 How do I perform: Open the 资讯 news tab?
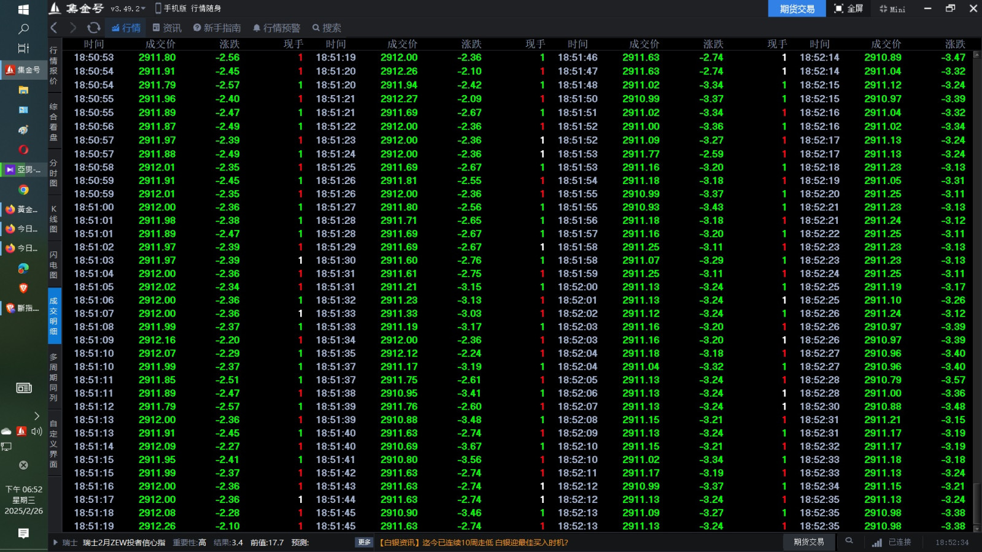coord(167,28)
